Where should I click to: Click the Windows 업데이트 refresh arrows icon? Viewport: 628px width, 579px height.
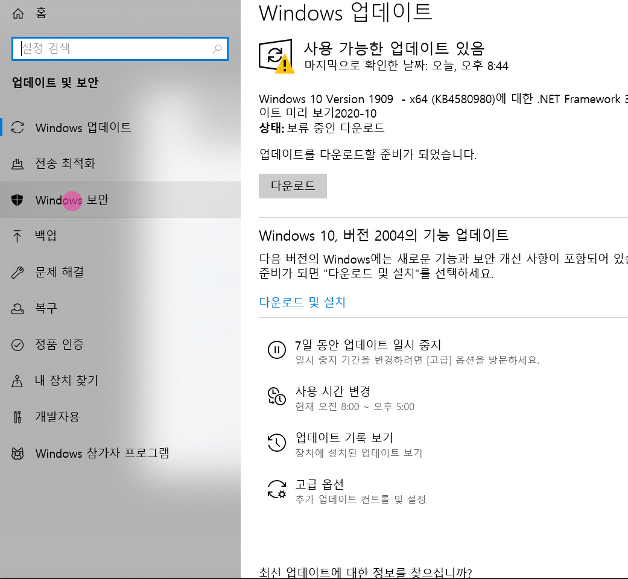pyautogui.click(x=17, y=127)
